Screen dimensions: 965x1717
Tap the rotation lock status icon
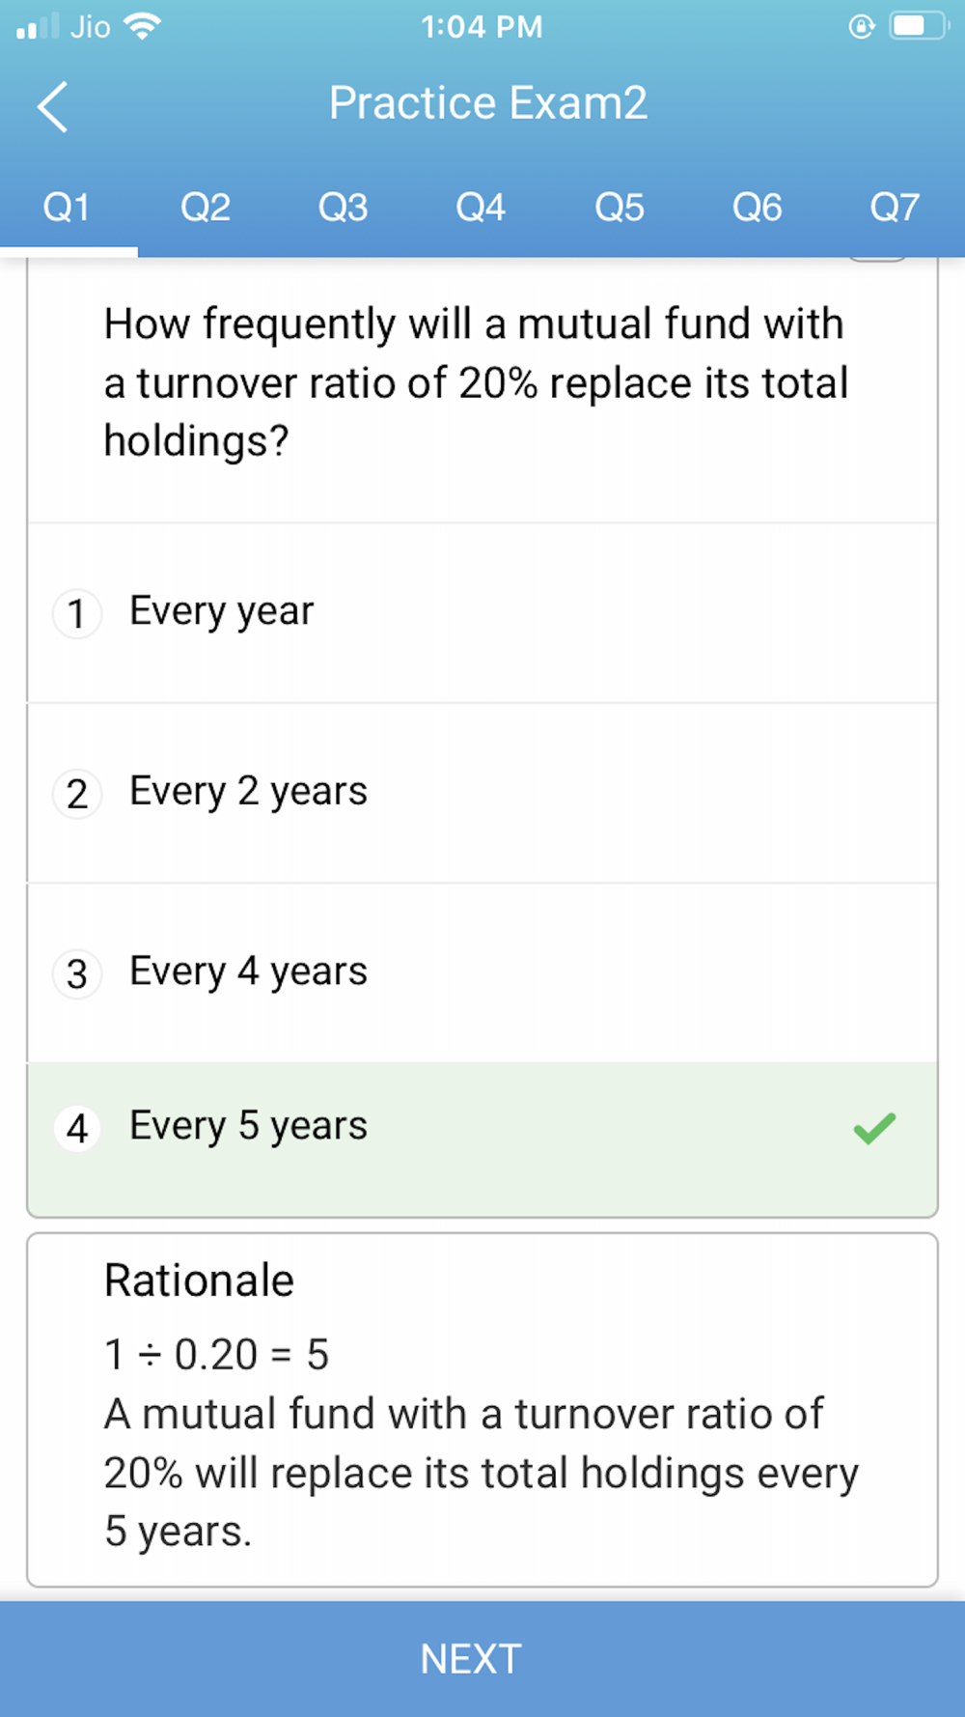pos(861,27)
